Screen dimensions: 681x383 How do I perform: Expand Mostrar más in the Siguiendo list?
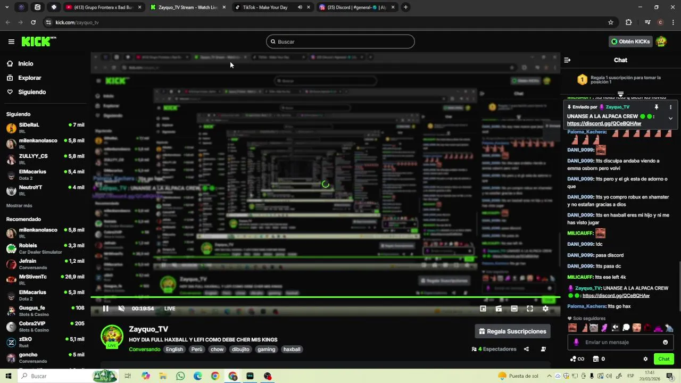click(x=19, y=205)
